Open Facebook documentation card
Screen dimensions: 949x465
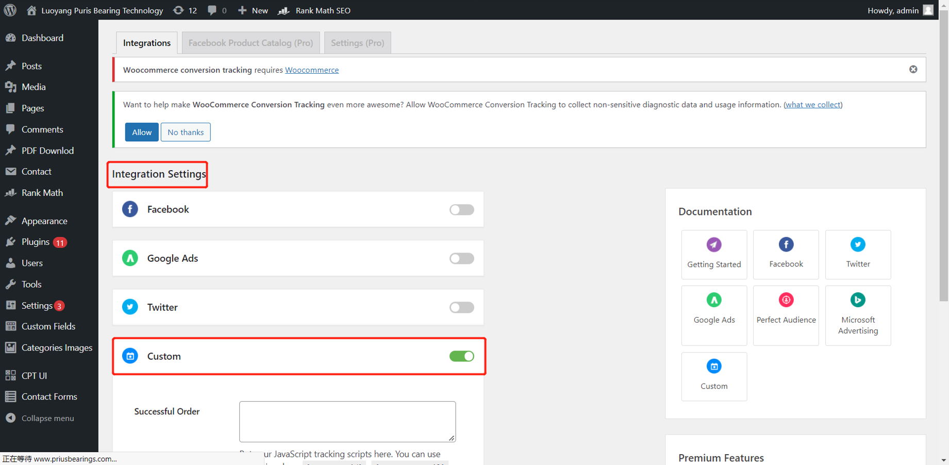(786, 255)
